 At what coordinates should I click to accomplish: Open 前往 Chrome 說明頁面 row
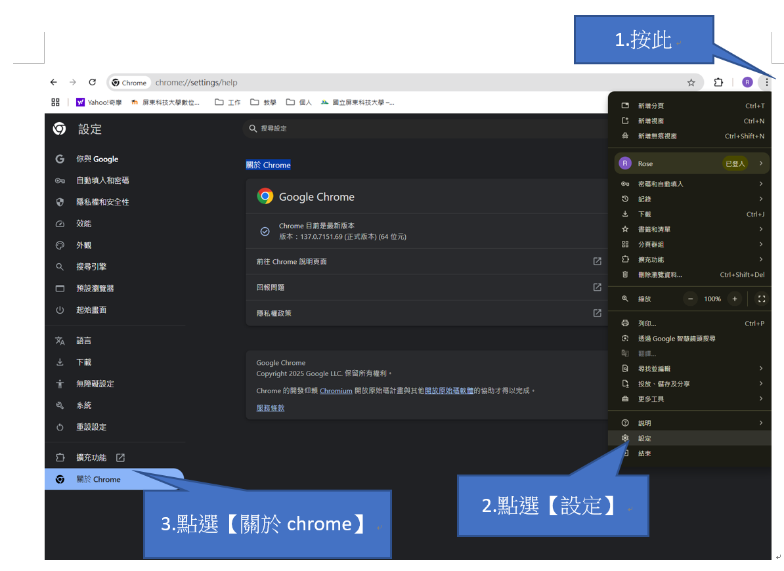coord(427,261)
